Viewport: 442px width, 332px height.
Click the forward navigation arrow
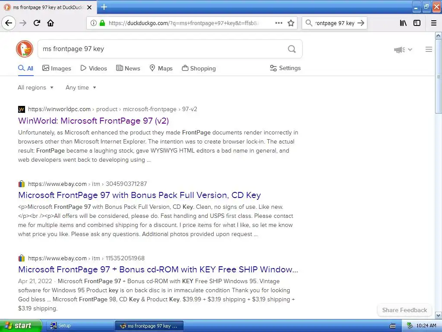[23, 23]
